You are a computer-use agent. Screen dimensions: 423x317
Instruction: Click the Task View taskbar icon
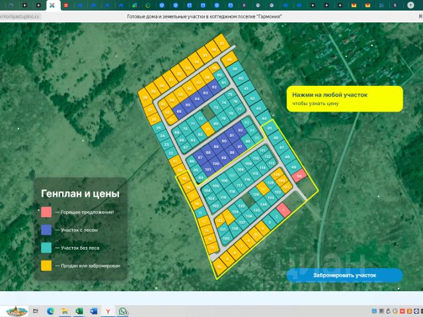click(36, 310)
